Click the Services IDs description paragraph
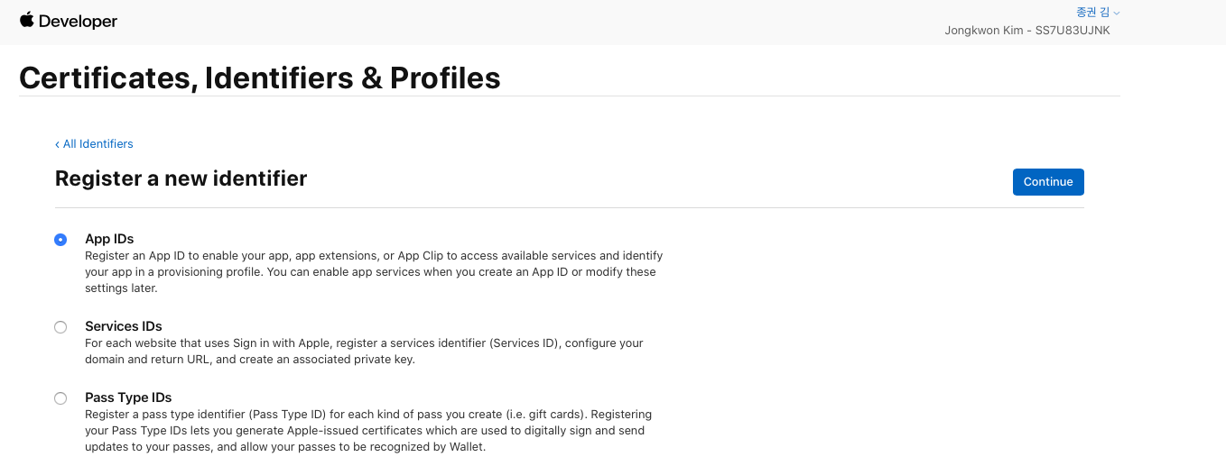This screenshot has height=466, width=1226. point(364,351)
